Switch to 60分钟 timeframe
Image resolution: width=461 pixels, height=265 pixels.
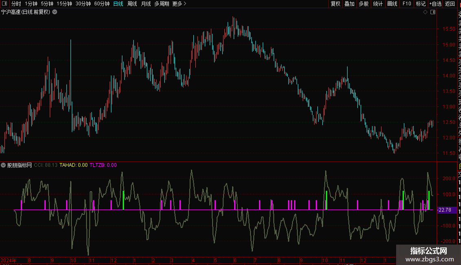point(102,4)
